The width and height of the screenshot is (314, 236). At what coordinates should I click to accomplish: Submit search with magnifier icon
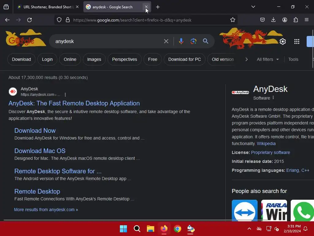click(205, 41)
